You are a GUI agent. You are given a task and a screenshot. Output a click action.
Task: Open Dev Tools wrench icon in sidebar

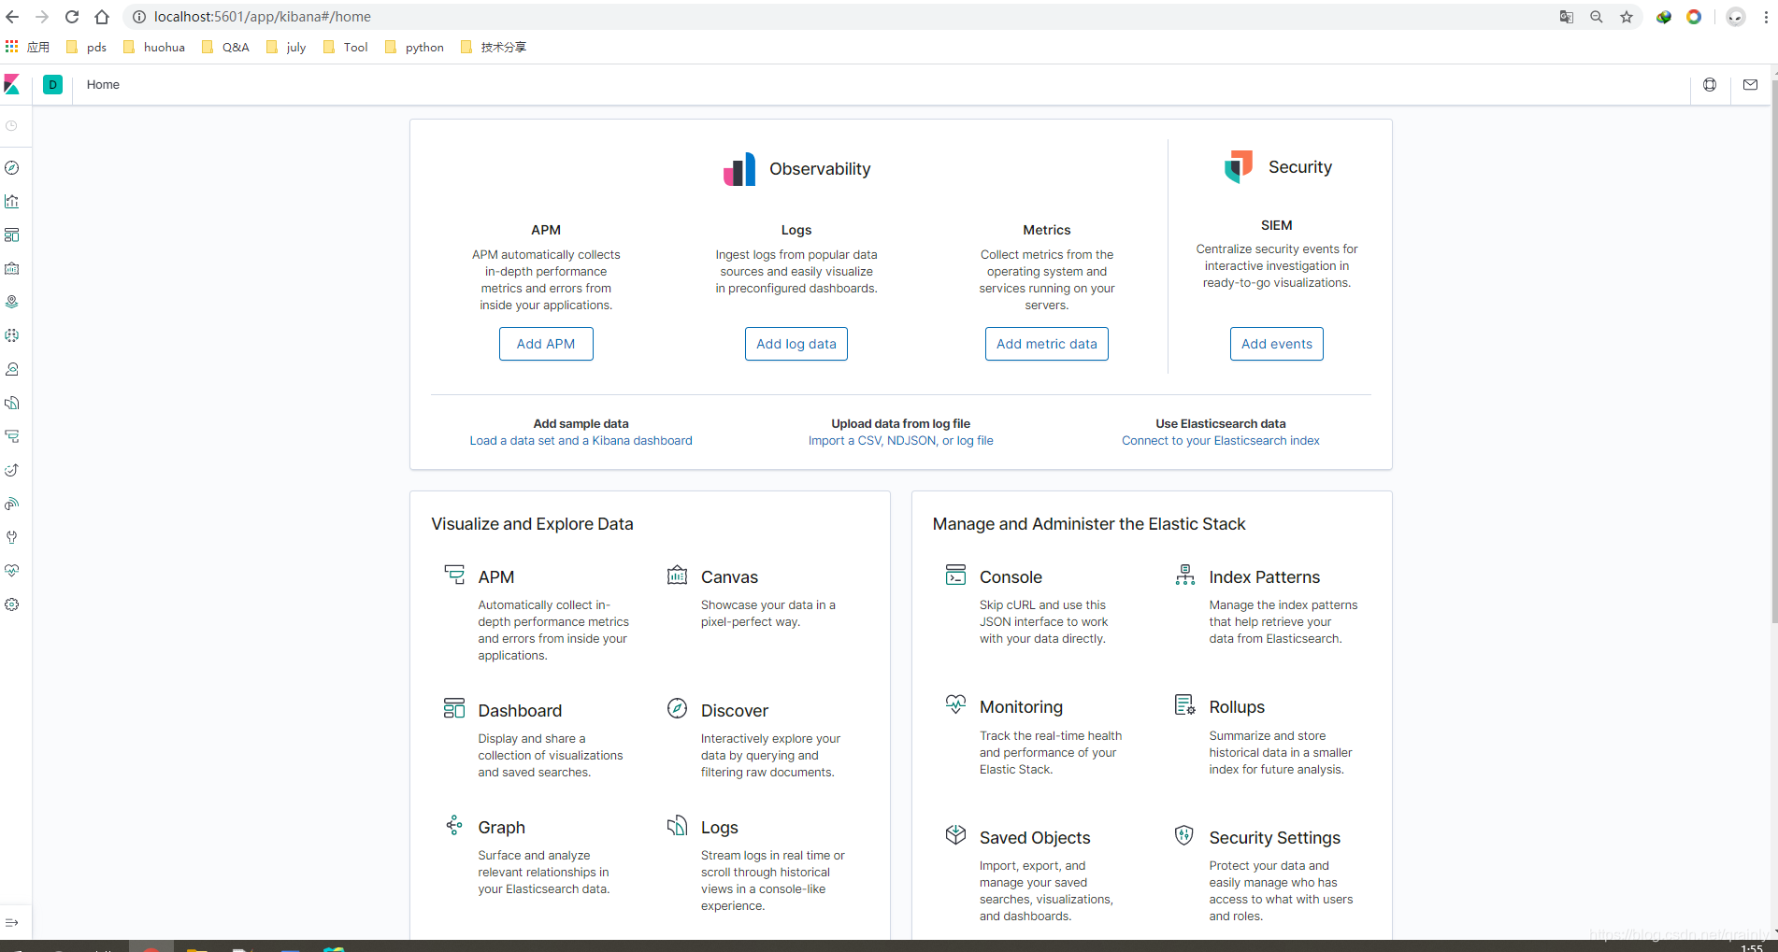click(12, 537)
